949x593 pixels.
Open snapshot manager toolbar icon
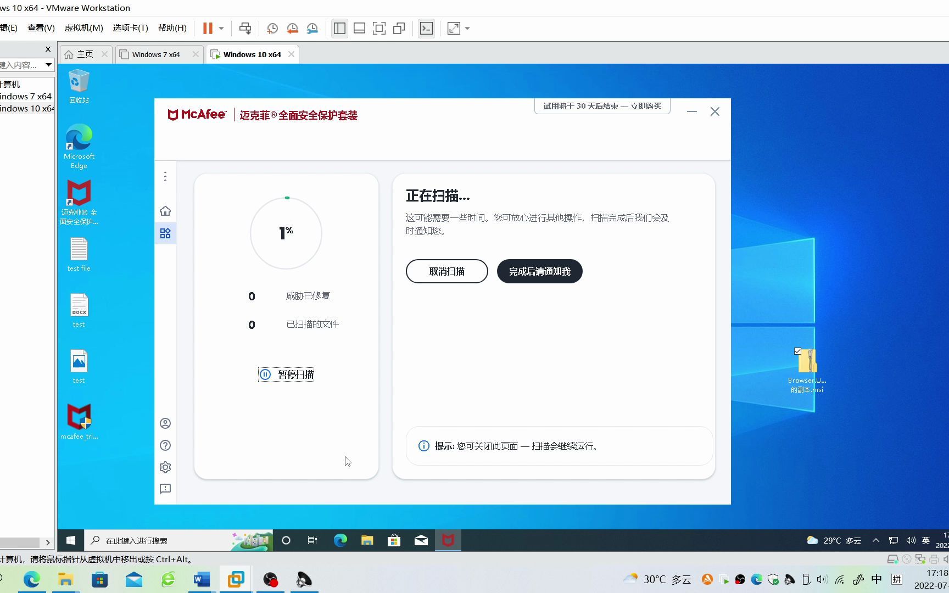click(x=312, y=29)
